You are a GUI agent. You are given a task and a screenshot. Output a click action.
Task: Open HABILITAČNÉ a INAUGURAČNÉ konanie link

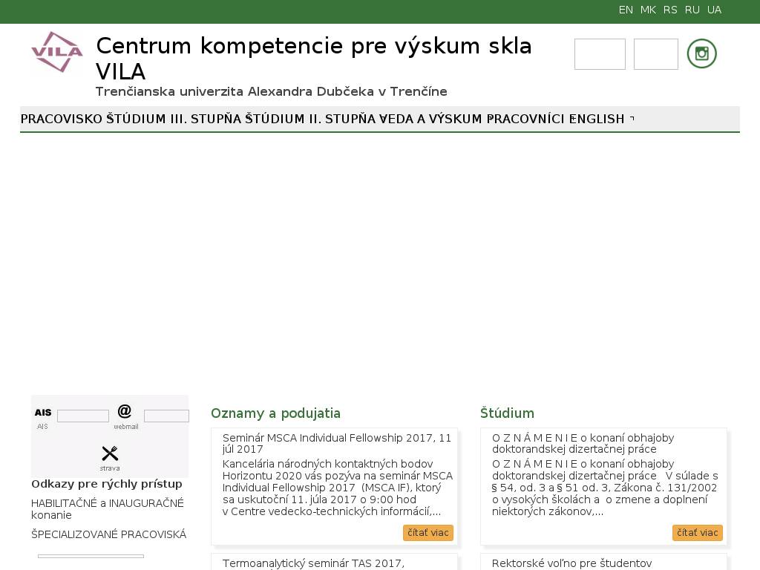pos(108,509)
